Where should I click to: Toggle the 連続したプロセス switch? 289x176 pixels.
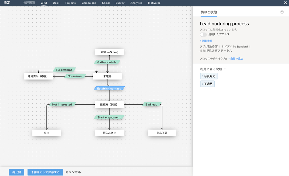(203, 35)
